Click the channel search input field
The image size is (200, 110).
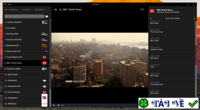pos(24,16)
